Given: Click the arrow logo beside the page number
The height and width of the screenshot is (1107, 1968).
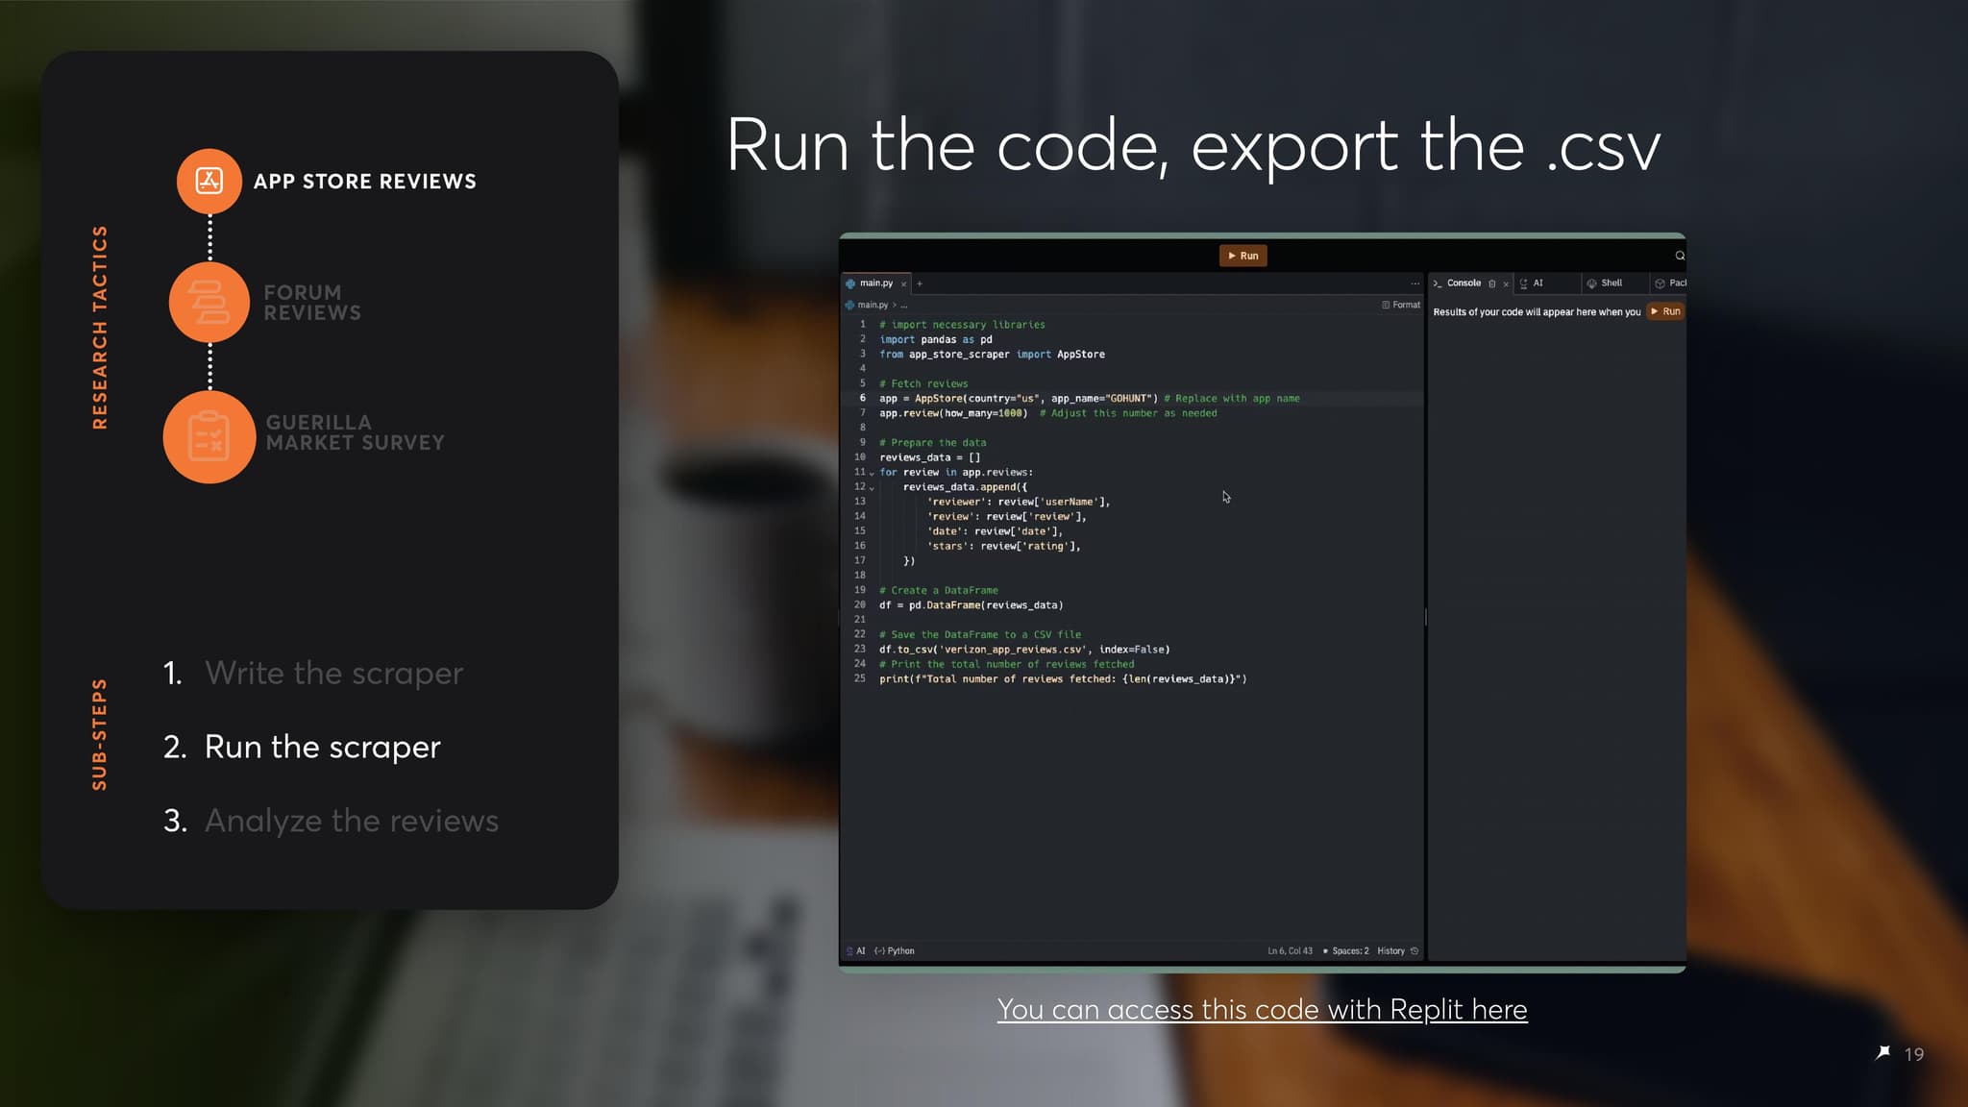Looking at the screenshot, I should click(x=1882, y=1052).
